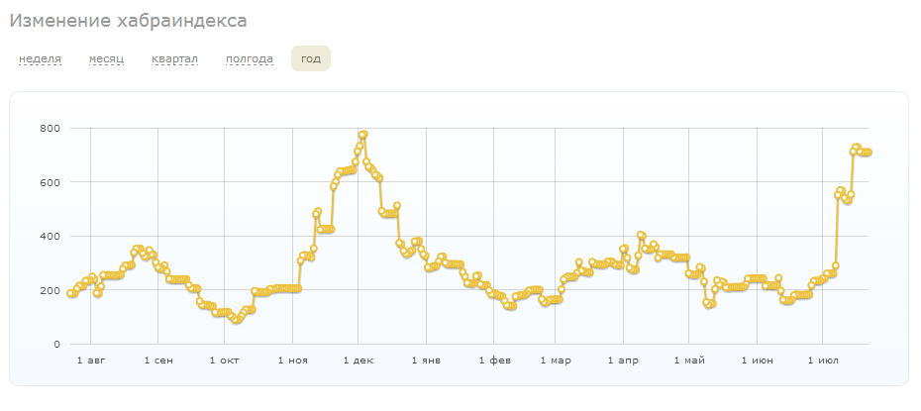Click the "1 окт" x-axis label
The image size is (921, 411).
pos(224,360)
